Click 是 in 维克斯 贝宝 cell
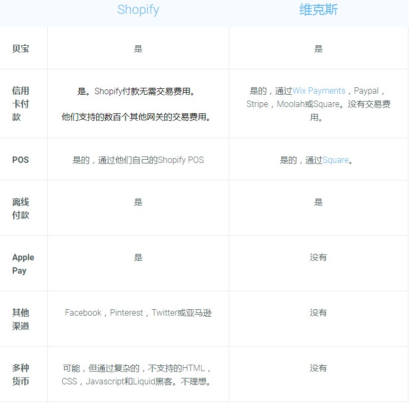 click(x=318, y=48)
